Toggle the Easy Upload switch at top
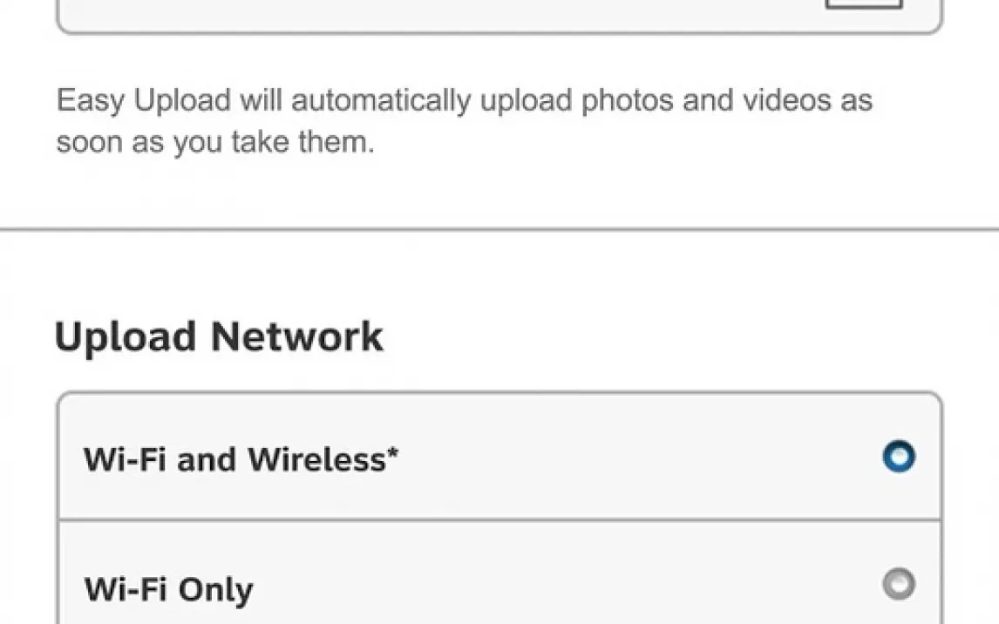999x624 pixels. 864,3
